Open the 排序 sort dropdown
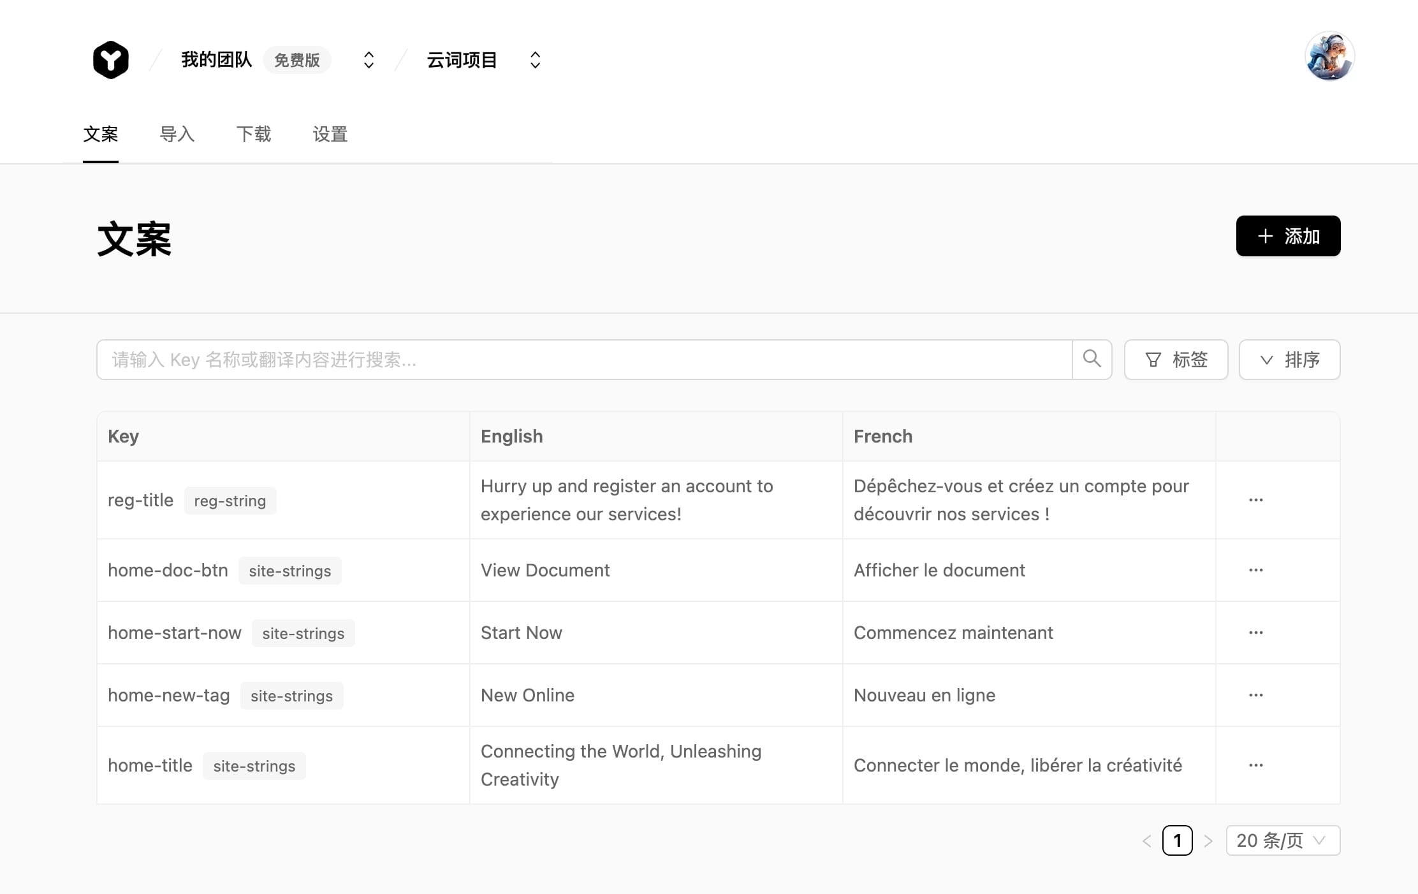The height and width of the screenshot is (894, 1418). click(x=1289, y=360)
